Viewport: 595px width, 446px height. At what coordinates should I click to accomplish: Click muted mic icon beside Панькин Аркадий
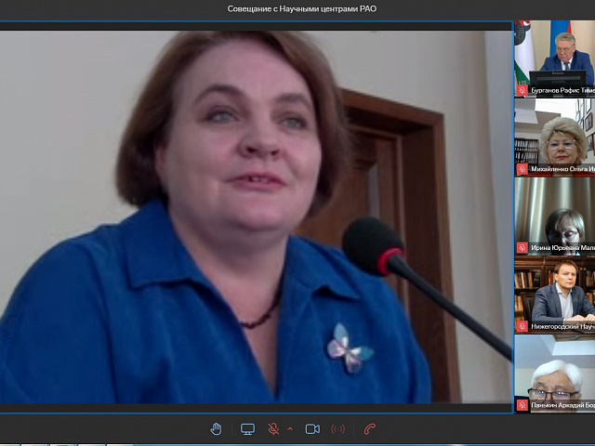point(522,406)
